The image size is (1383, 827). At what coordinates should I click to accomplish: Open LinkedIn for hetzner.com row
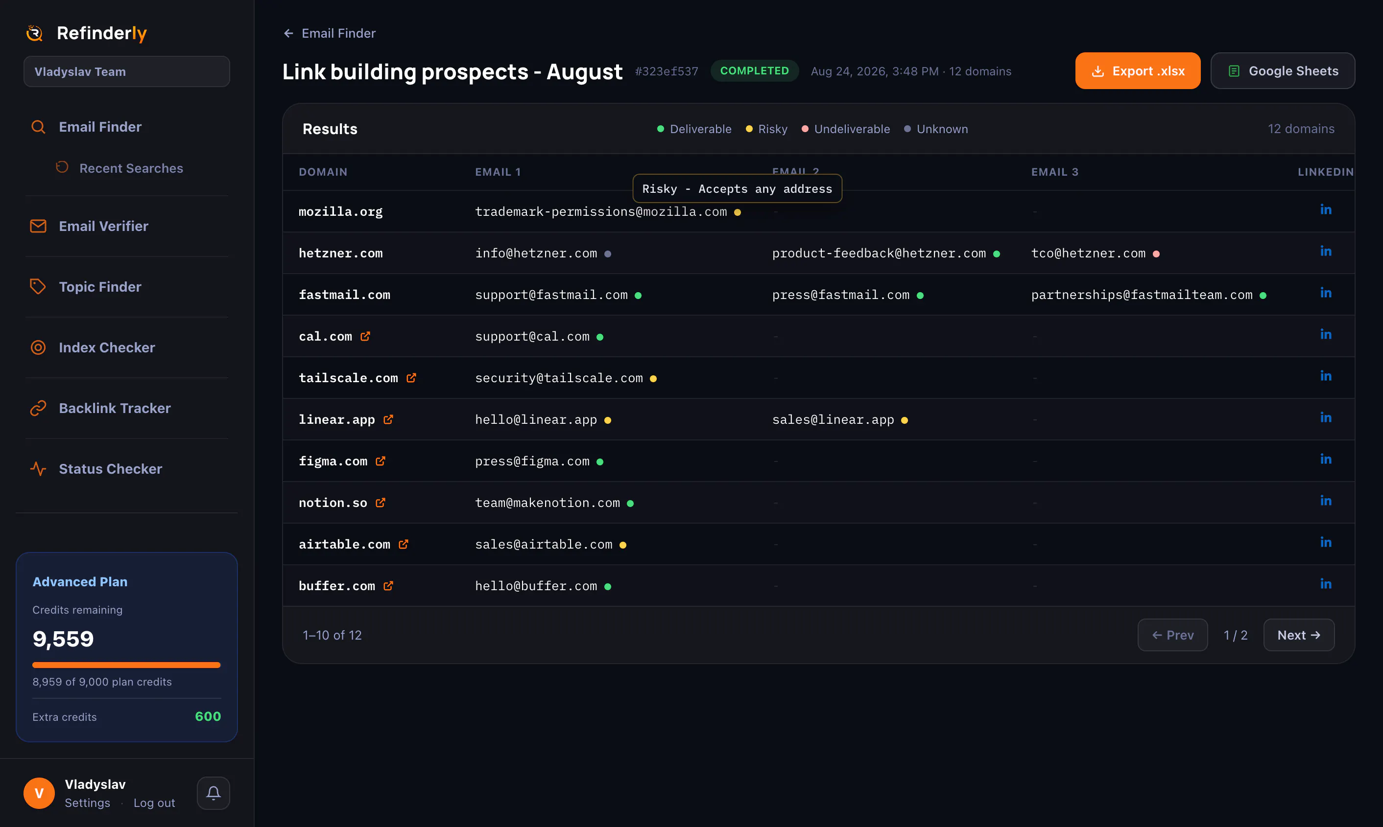(1326, 252)
